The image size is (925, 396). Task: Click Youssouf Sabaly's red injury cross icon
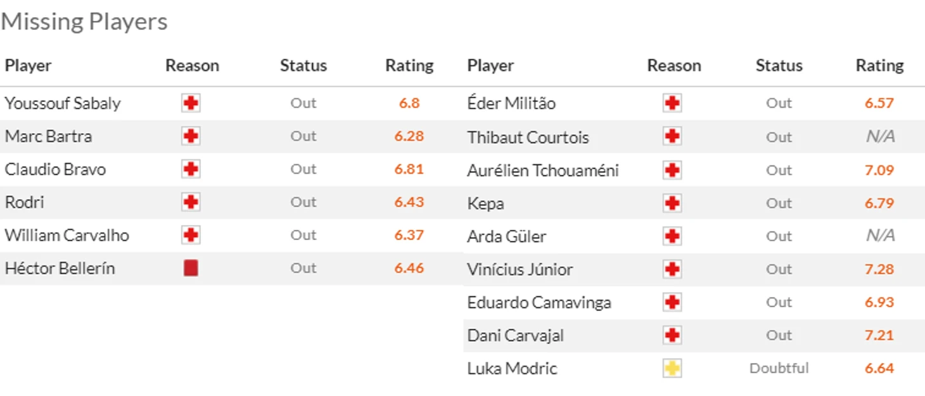click(191, 103)
